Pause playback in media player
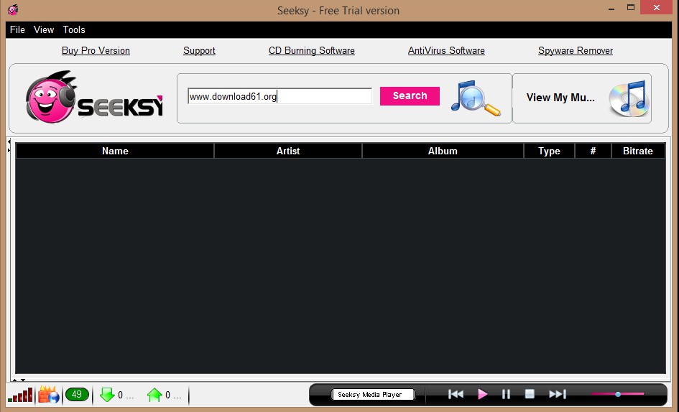Image resolution: width=679 pixels, height=412 pixels. pos(506,394)
